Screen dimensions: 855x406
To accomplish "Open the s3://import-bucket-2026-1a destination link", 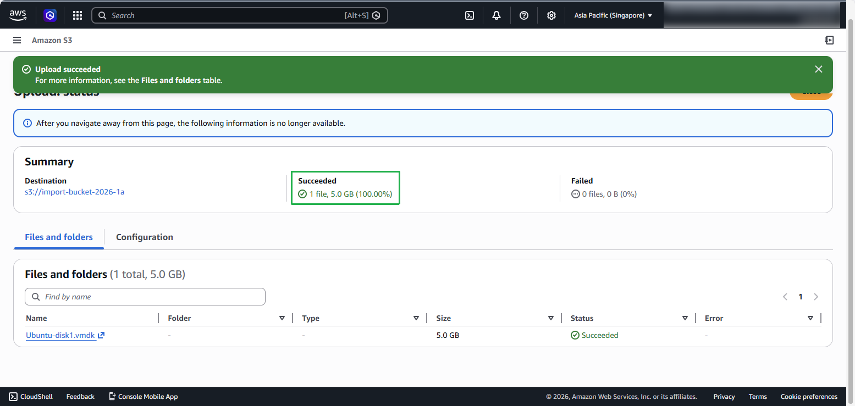I will pos(75,192).
